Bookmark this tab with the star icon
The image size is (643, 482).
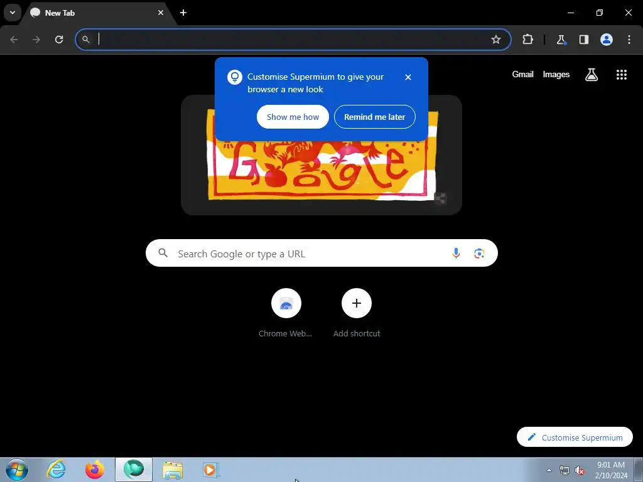(496, 40)
